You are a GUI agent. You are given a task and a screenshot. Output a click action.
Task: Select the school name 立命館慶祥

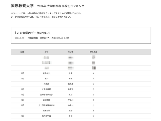point(46,89)
